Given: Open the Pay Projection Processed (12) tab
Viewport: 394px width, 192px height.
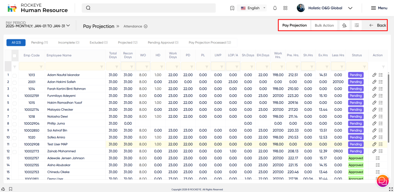Looking at the screenshot, I should 210,43.
